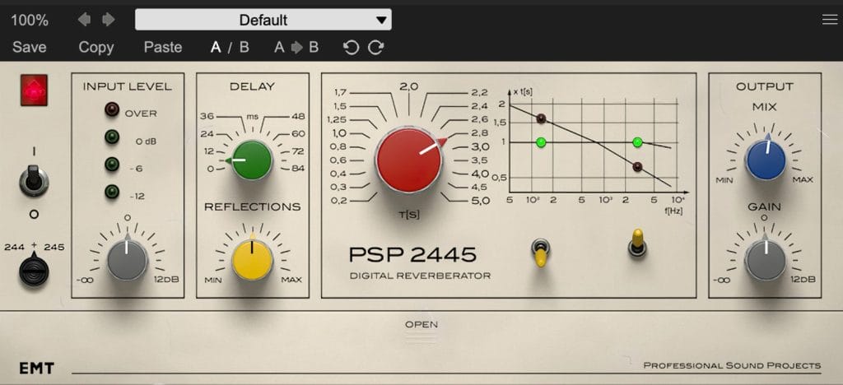This screenshot has height=385, width=843.
Task: Click the 0 dB input LED
Action: (x=112, y=137)
